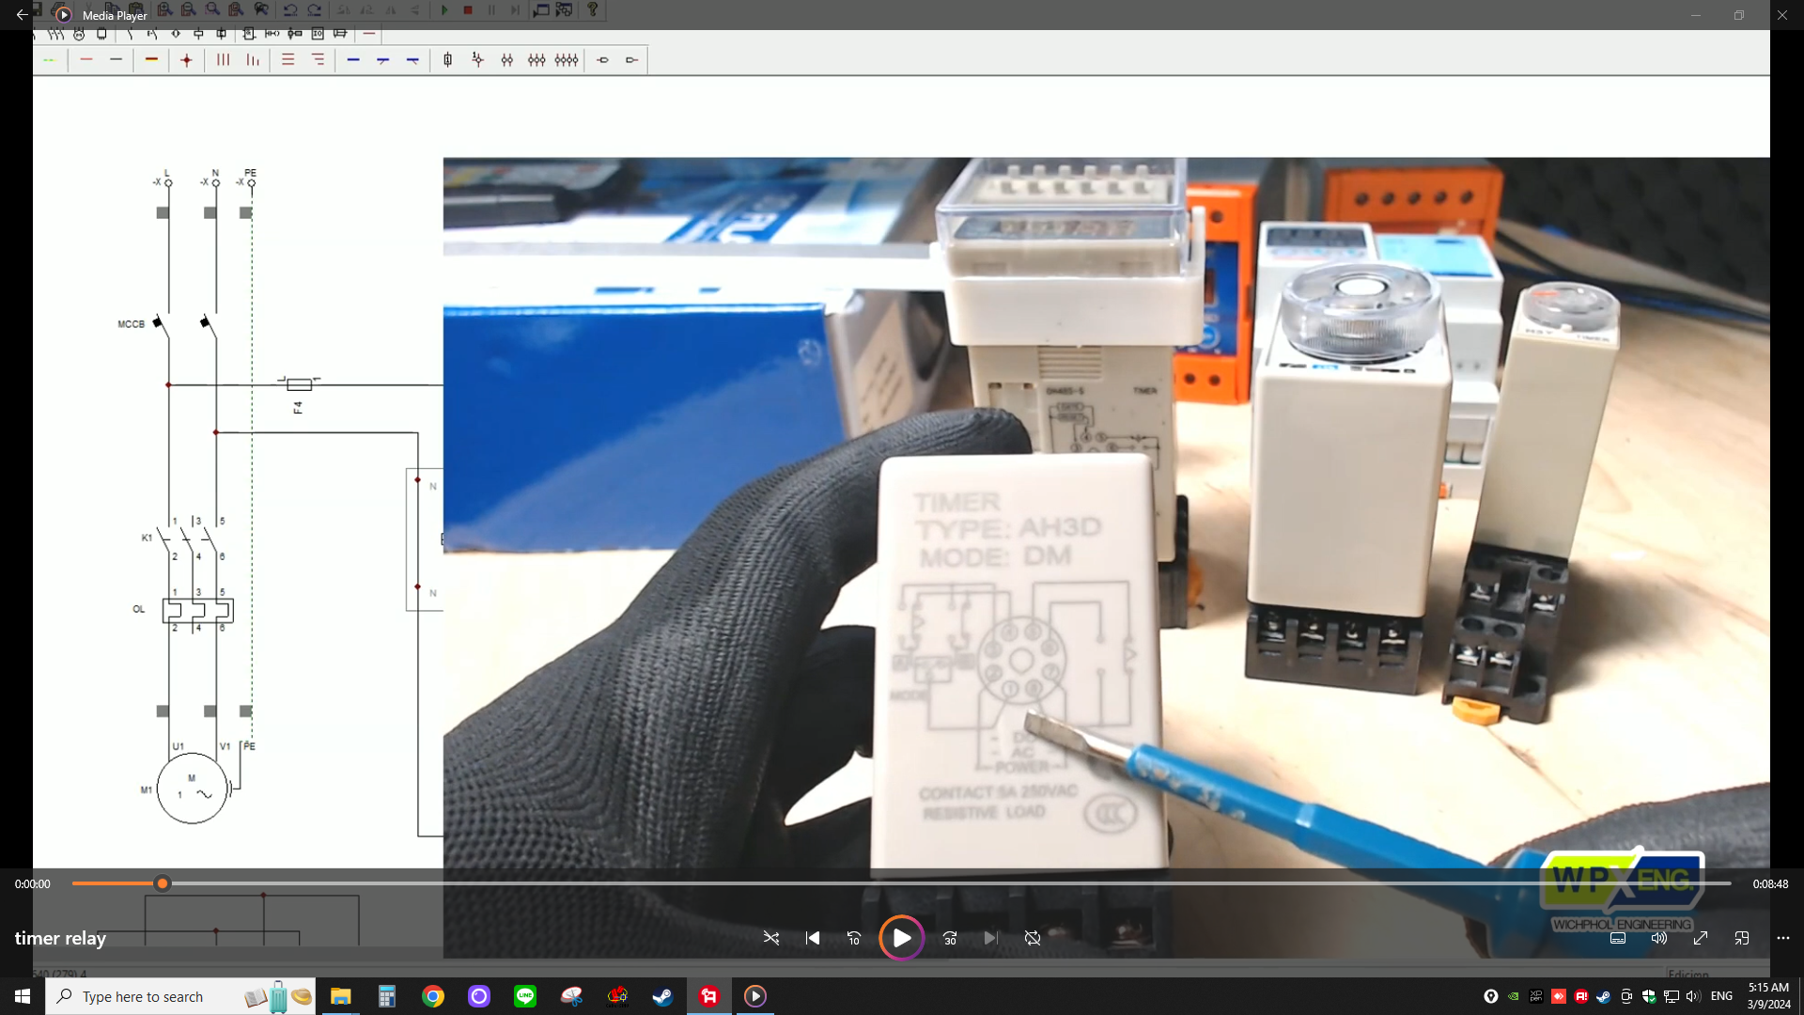The width and height of the screenshot is (1804, 1015).
Task: Enter full screen mode
Action: (x=1701, y=938)
